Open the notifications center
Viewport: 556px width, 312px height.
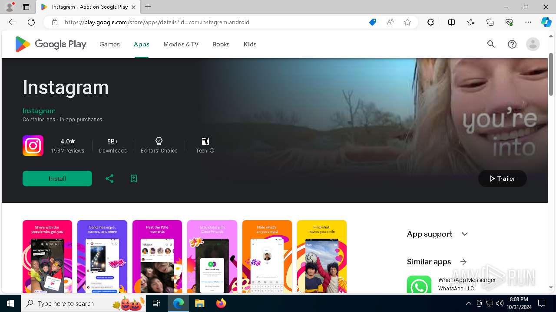point(542,303)
